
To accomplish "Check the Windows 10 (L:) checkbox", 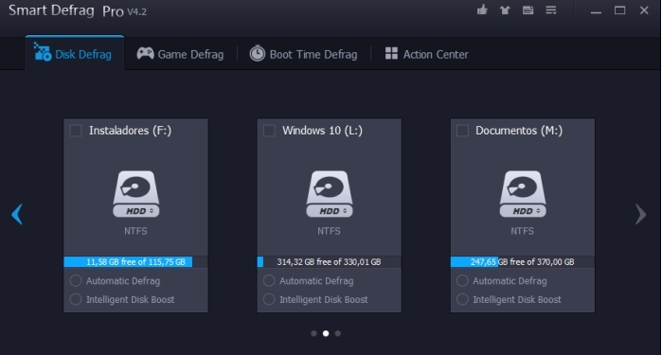I will point(269,131).
